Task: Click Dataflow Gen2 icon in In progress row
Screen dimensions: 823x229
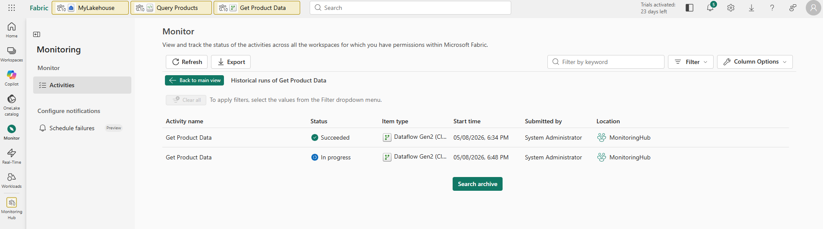Action: (x=387, y=157)
